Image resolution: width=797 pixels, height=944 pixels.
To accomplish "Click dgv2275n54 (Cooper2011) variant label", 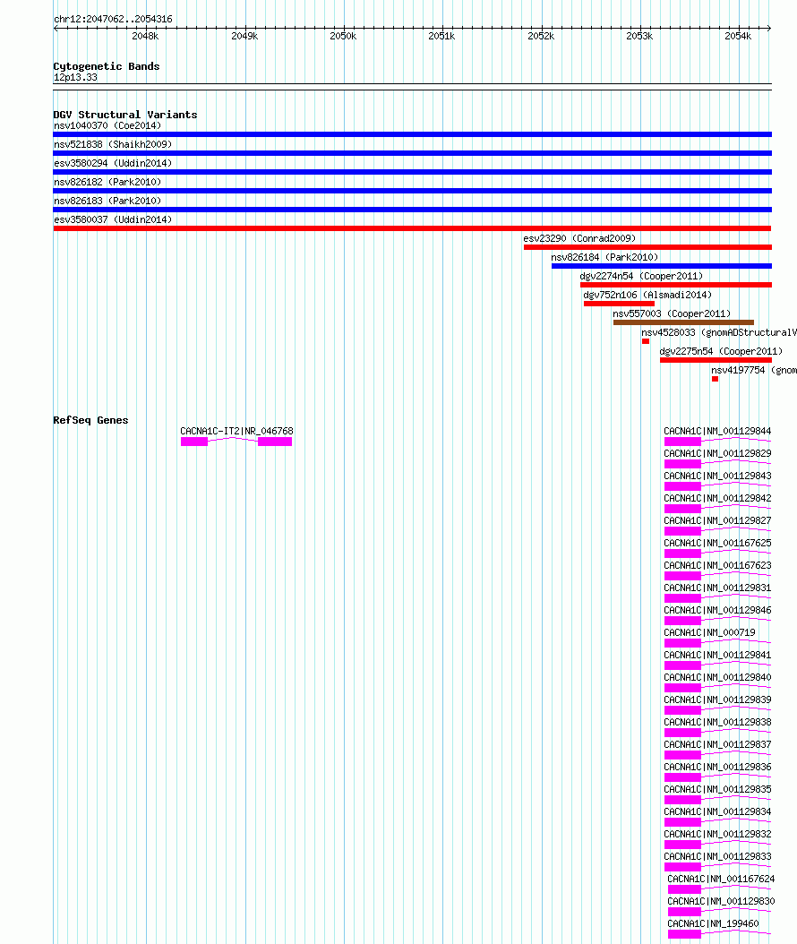I will (x=721, y=350).
